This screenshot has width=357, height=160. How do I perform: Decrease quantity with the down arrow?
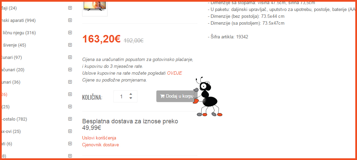(131, 98)
